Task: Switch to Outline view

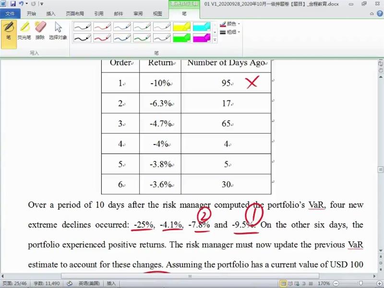Action: tap(304, 284)
